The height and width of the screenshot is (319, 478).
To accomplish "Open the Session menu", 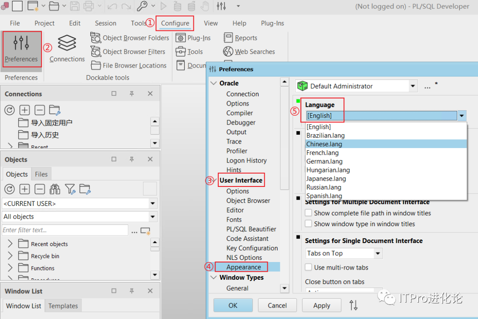I will click(105, 23).
